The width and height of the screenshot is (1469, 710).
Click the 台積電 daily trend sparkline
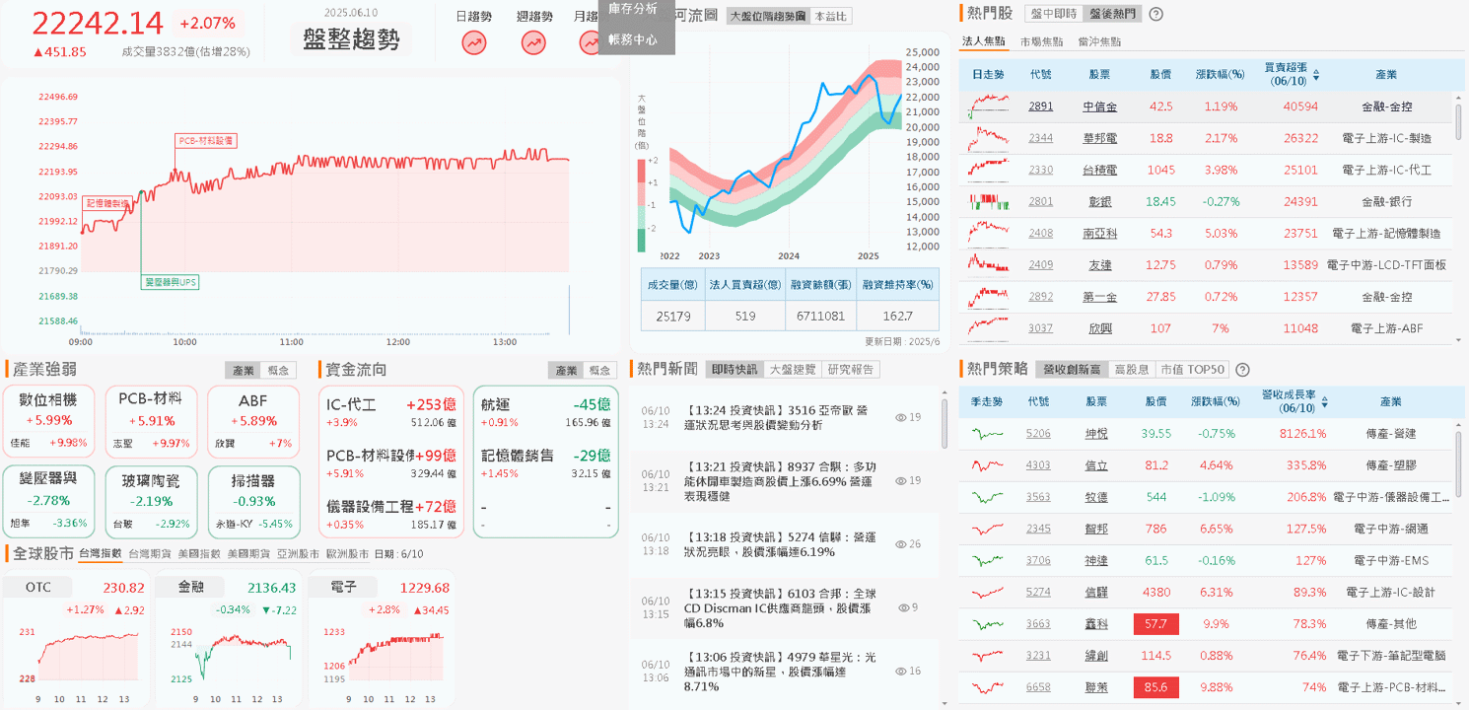[x=989, y=170]
